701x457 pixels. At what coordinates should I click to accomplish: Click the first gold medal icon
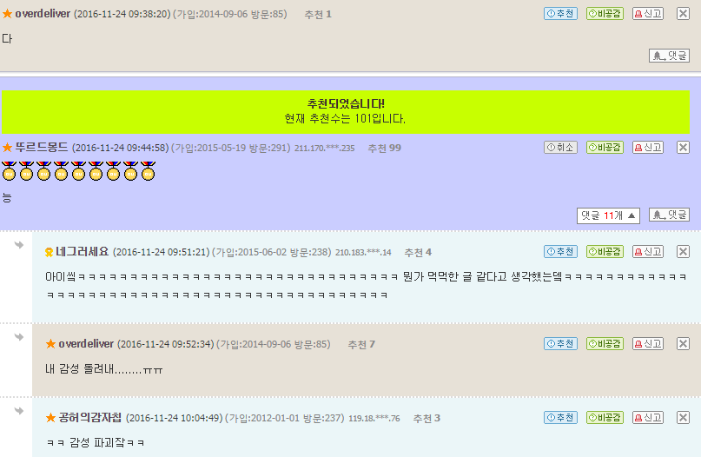tap(9, 171)
